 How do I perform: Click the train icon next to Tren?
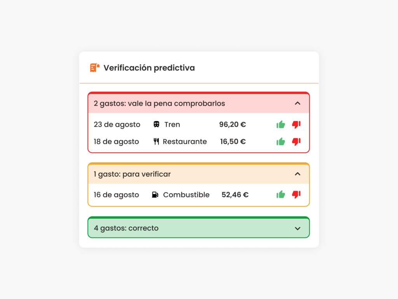pos(156,124)
